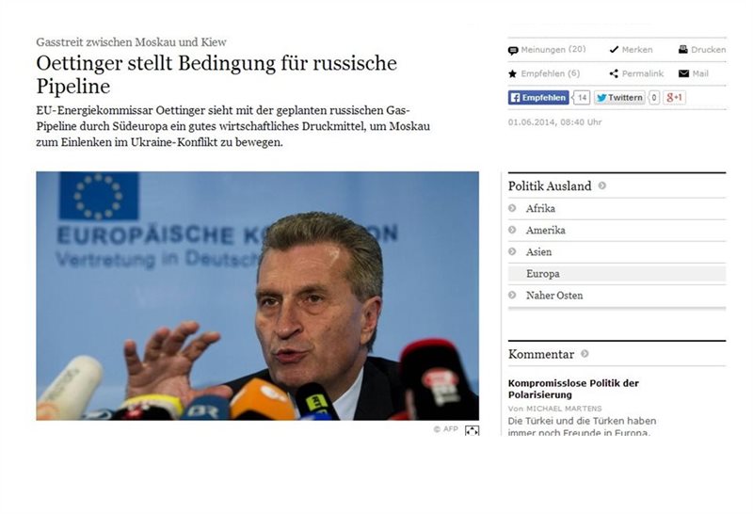Click the Oettinger press conference photo
Image resolution: width=753 pixels, height=514 pixels.
[257, 296]
